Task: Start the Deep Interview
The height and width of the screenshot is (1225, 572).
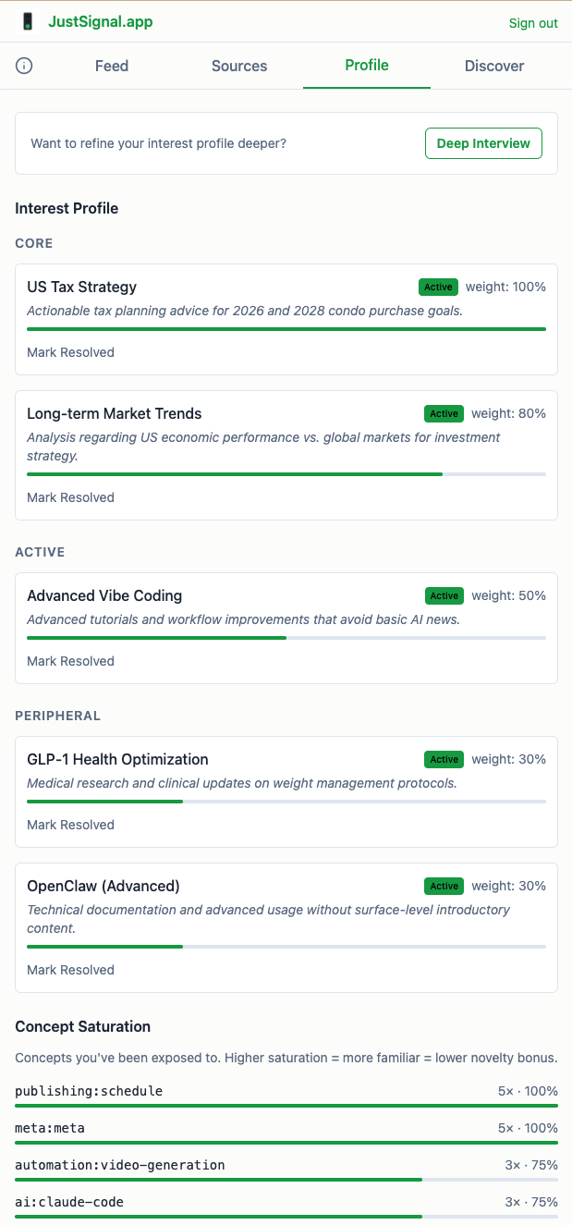Action: tap(483, 143)
